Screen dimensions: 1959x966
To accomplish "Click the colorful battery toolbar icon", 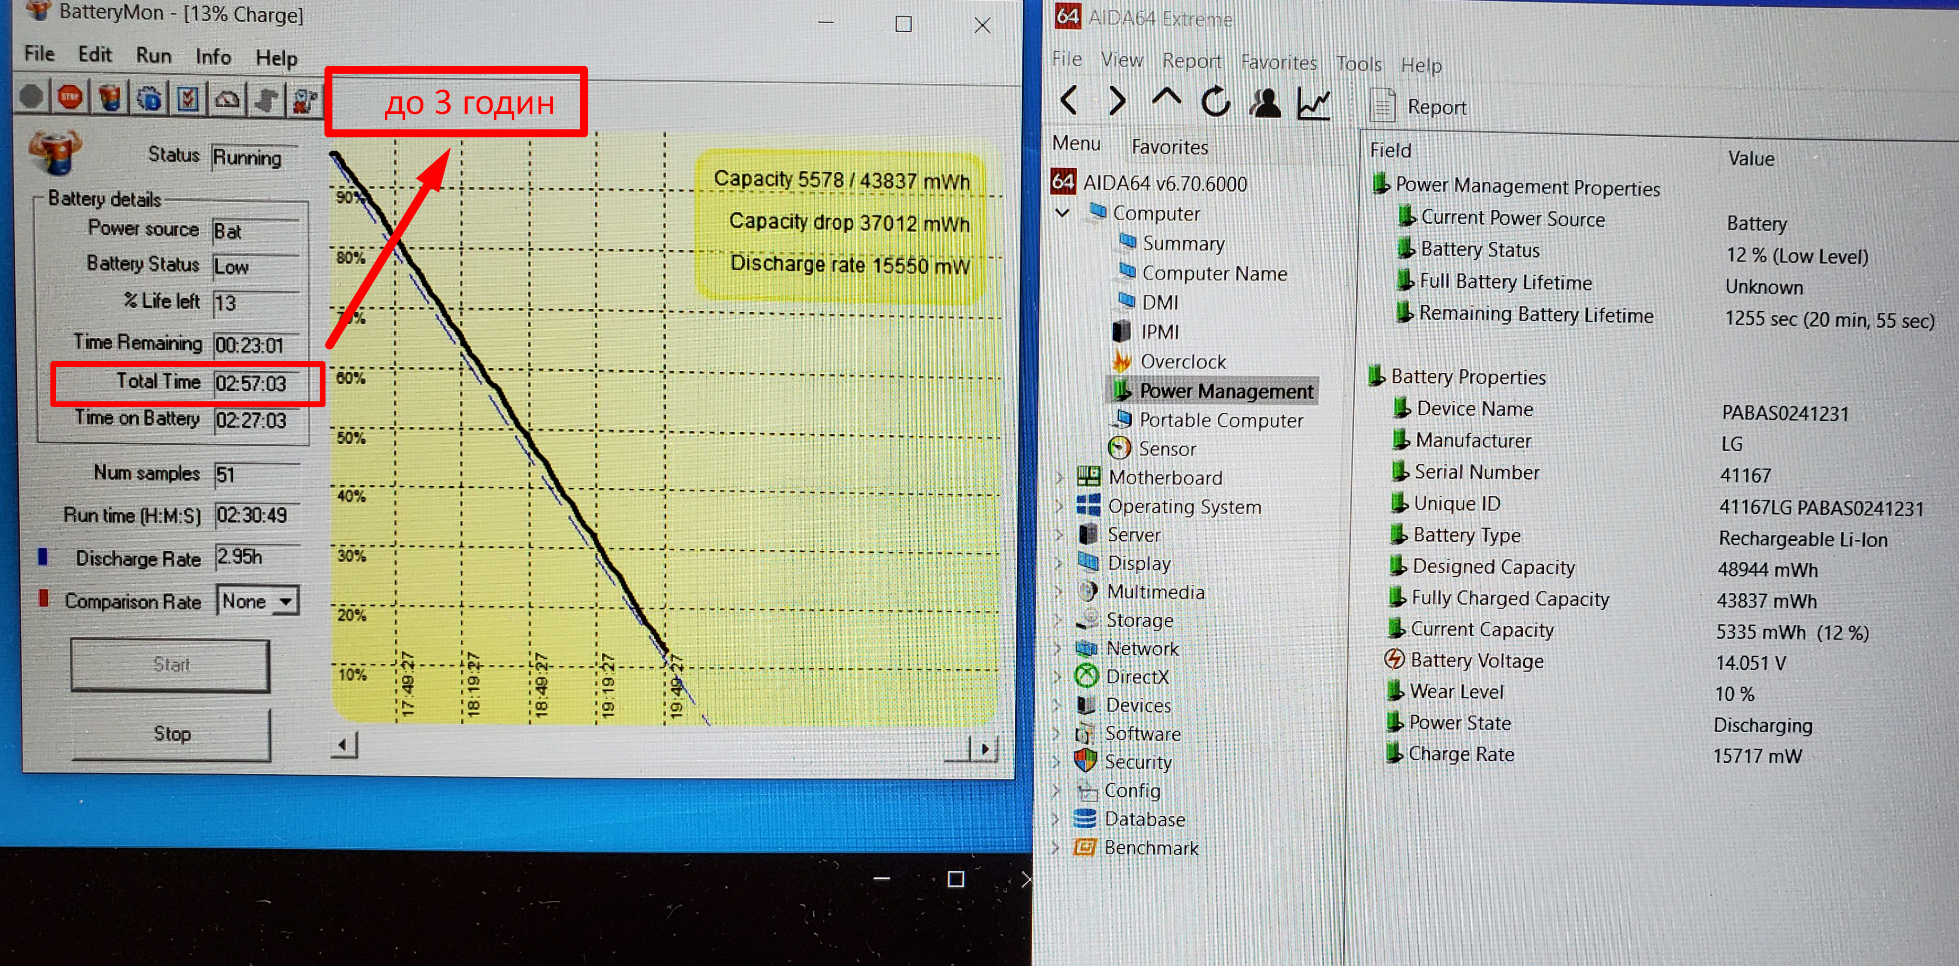I will point(110,98).
